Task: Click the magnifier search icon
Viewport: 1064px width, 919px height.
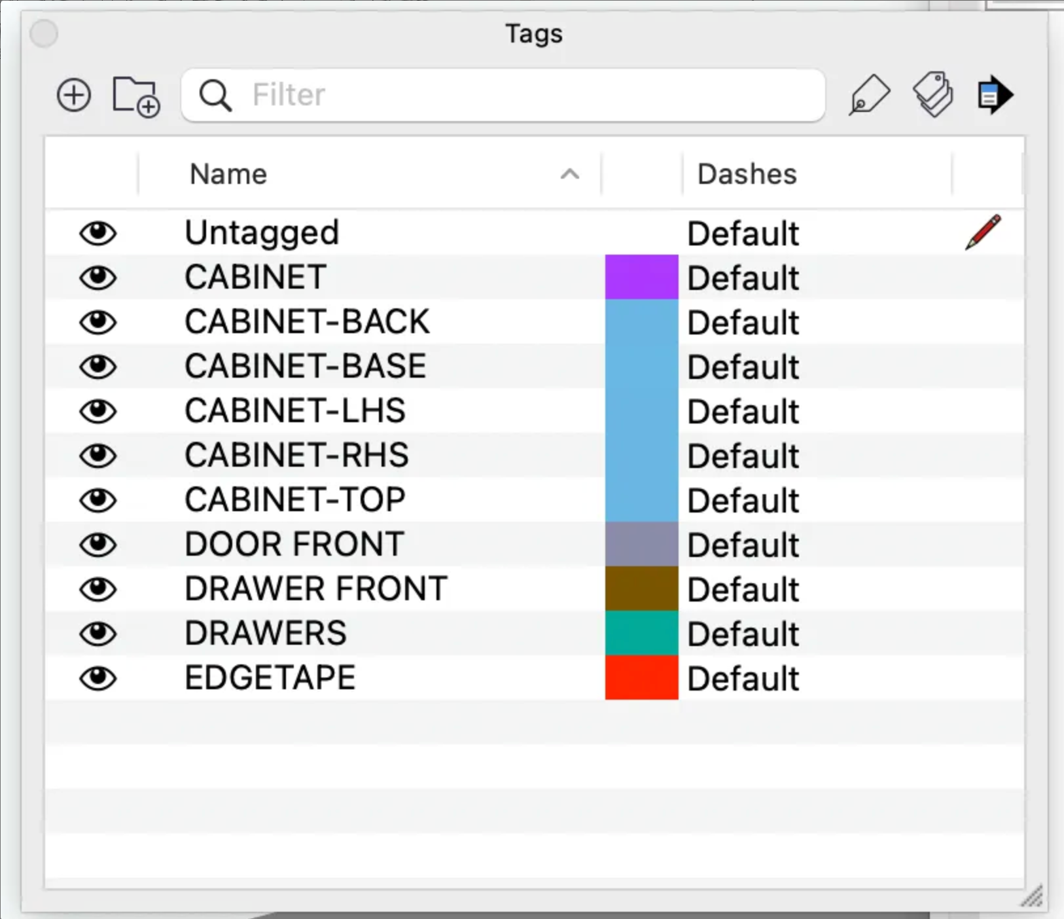Action: click(215, 96)
